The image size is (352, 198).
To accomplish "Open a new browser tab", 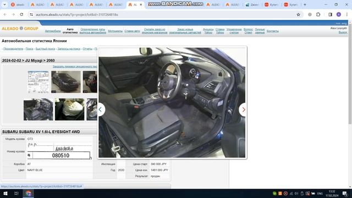I will (x=305, y=4).
